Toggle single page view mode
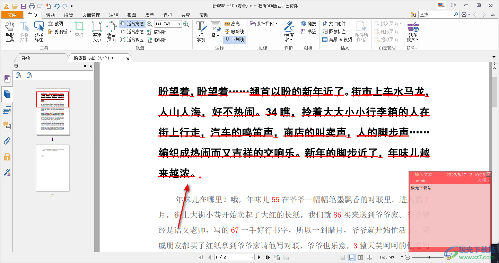The height and width of the screenshot is (263, 499). (343, 257)
